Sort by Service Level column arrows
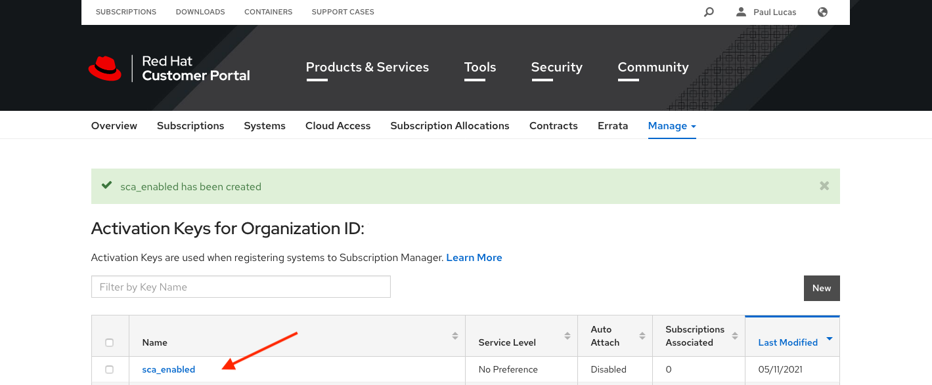This screenshot has height=385, width=932. tap(567, 336)
